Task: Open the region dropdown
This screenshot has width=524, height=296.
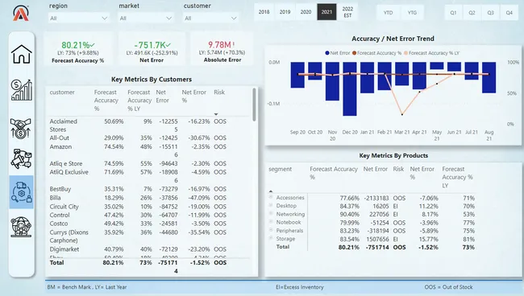Action: (78, 18)
